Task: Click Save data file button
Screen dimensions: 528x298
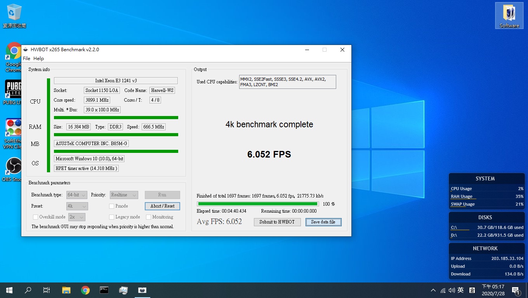Action: pos(323,222)
